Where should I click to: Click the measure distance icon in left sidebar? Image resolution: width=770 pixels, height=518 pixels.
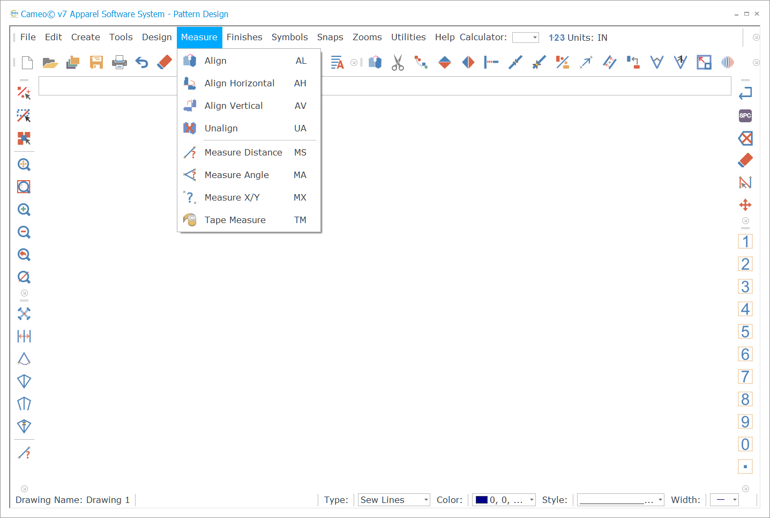pyautogui.click(x=24, y=453)
